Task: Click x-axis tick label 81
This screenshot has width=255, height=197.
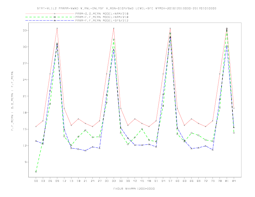Action: (227, 181)
